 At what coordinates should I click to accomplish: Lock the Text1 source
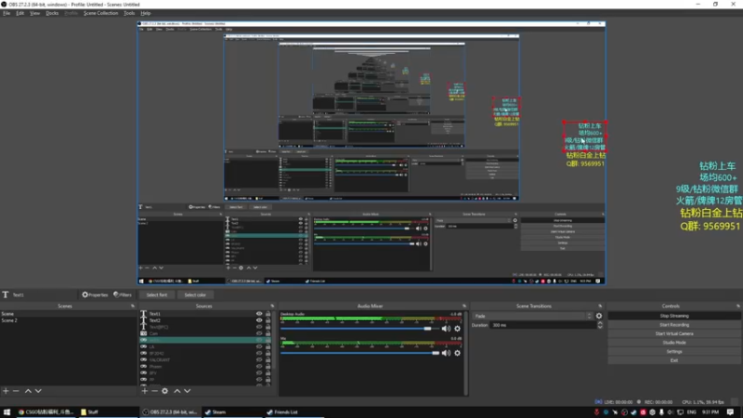[x=268, y=314]
